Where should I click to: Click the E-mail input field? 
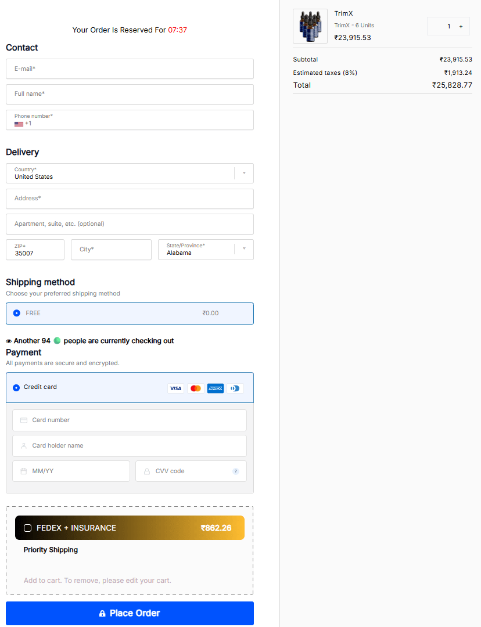129,69
